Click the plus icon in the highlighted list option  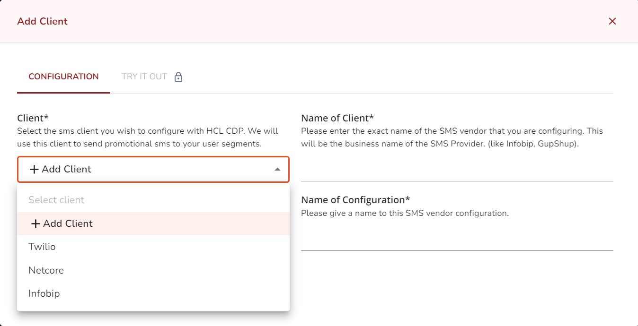(35, 224)
